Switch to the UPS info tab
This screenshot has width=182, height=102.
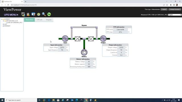click(40, 20)
